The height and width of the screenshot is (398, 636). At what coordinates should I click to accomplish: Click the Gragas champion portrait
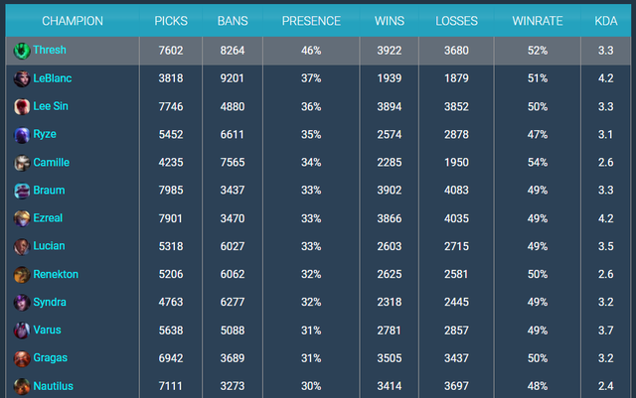22,358
